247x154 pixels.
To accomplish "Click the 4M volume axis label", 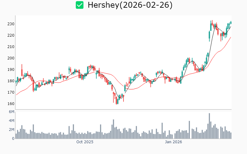I will click(11, 121).
